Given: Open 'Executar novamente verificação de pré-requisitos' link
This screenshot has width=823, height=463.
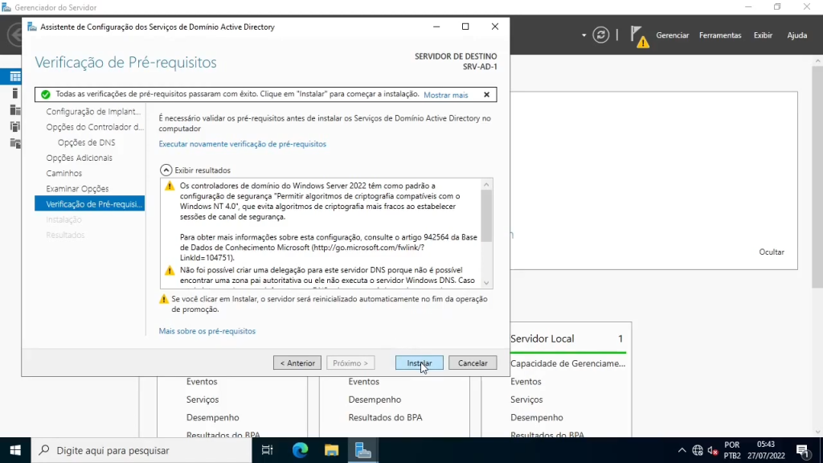Looking at the screenshot, I should (x=243, y=144).
